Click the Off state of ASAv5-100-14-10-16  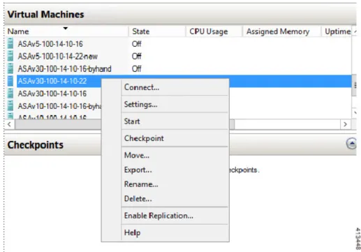coord(137,44)
